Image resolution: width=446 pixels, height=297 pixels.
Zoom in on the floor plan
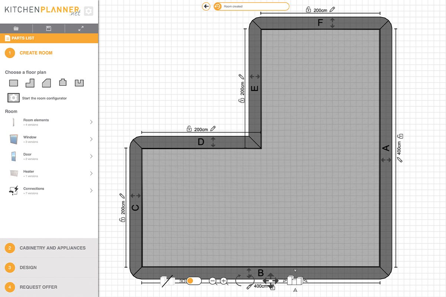(223, 281)
